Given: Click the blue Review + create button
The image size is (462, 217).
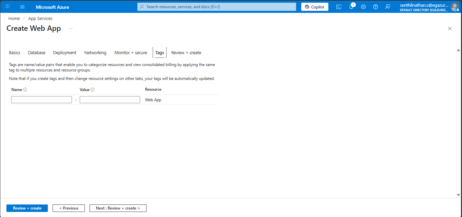Looking at the screenshot, I should (27, 208).
